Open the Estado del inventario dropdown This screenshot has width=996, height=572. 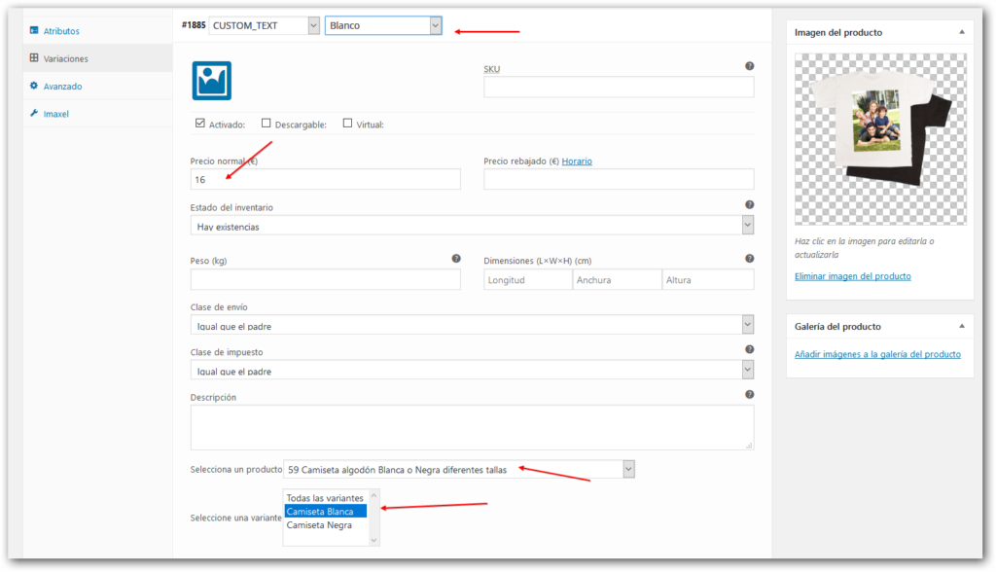coord(472,226)
